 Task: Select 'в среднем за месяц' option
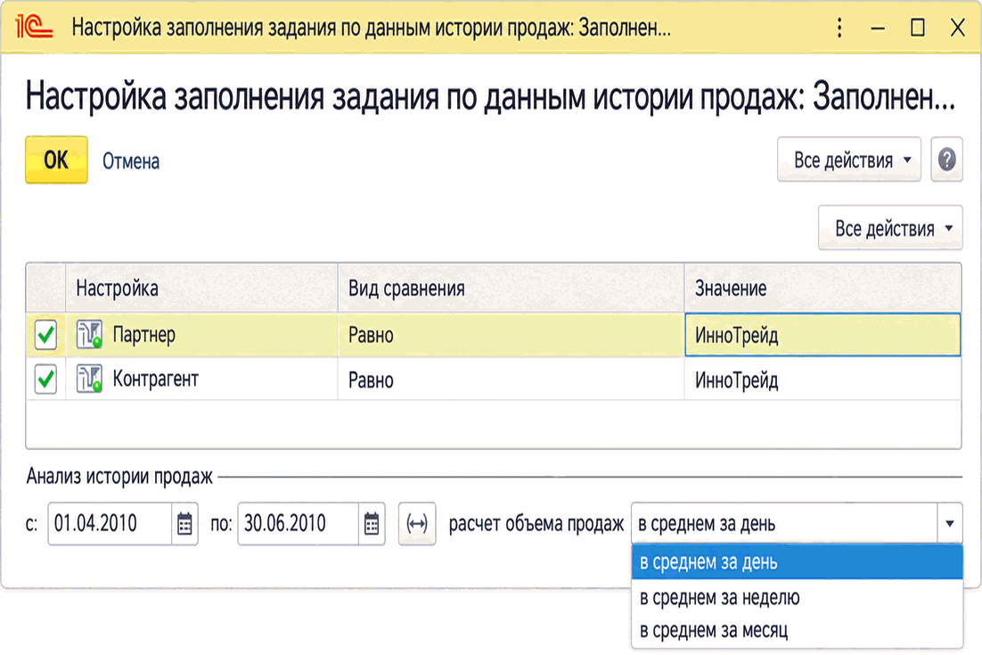tap(797, 630)
